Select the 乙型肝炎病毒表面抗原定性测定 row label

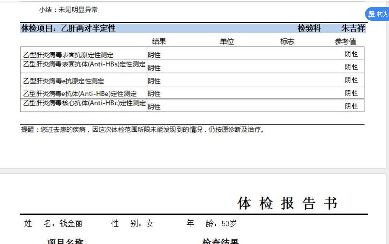point(68,55)
